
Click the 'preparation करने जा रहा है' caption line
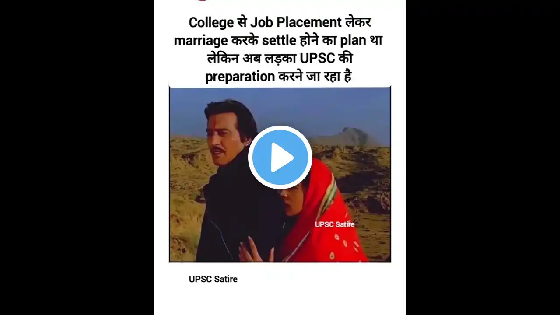coord(279,77)
